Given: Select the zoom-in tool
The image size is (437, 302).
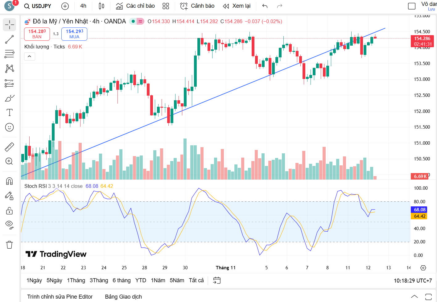Looking at the screenshot, I should point(9,161).
